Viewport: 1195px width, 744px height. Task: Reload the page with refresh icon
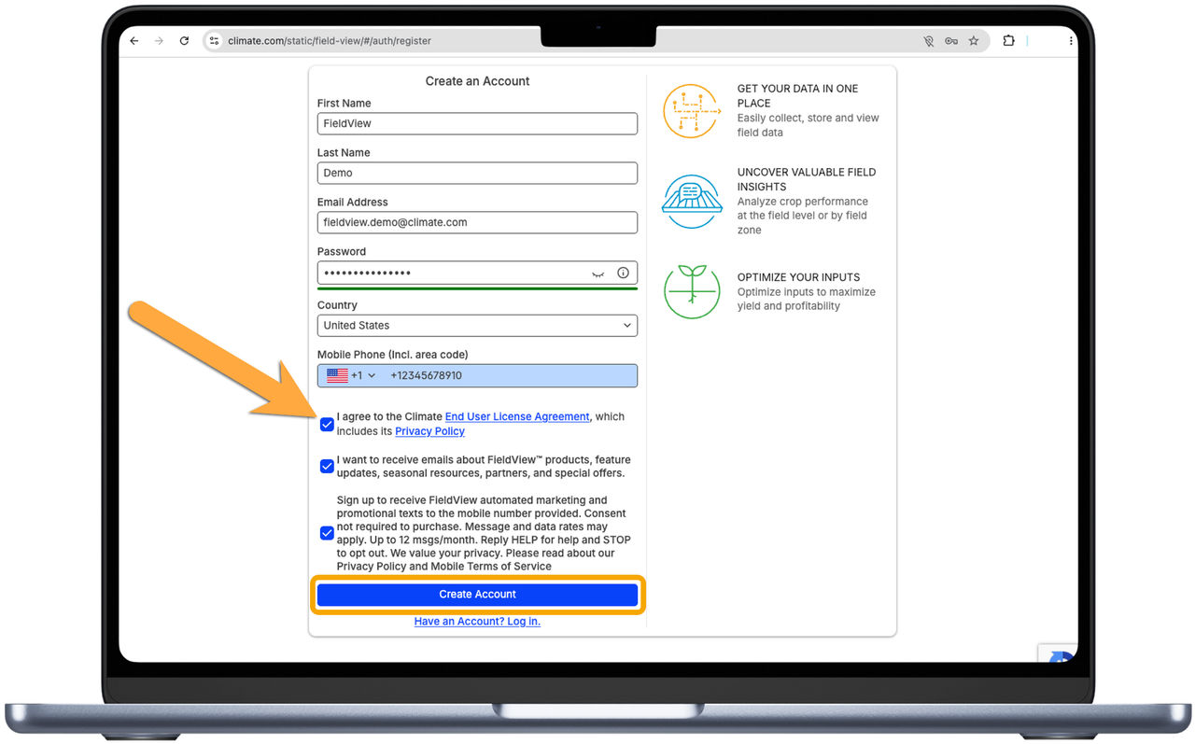(184, 41)
